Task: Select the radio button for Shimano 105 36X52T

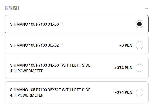Action: (139, 45)
